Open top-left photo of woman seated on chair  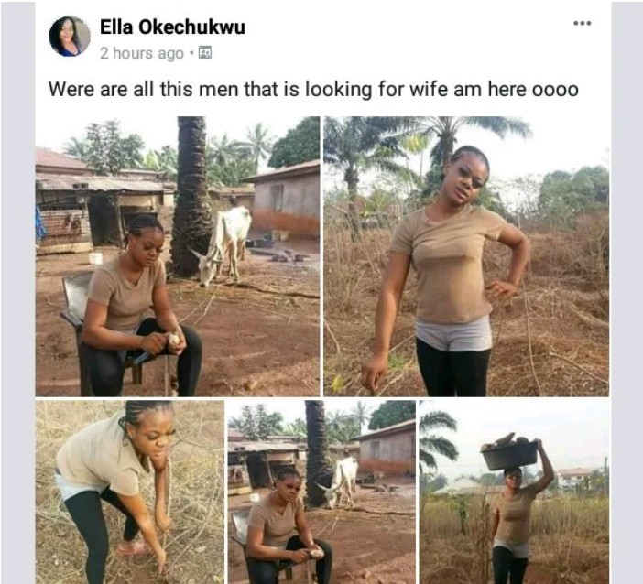click(x=178, y=255)
